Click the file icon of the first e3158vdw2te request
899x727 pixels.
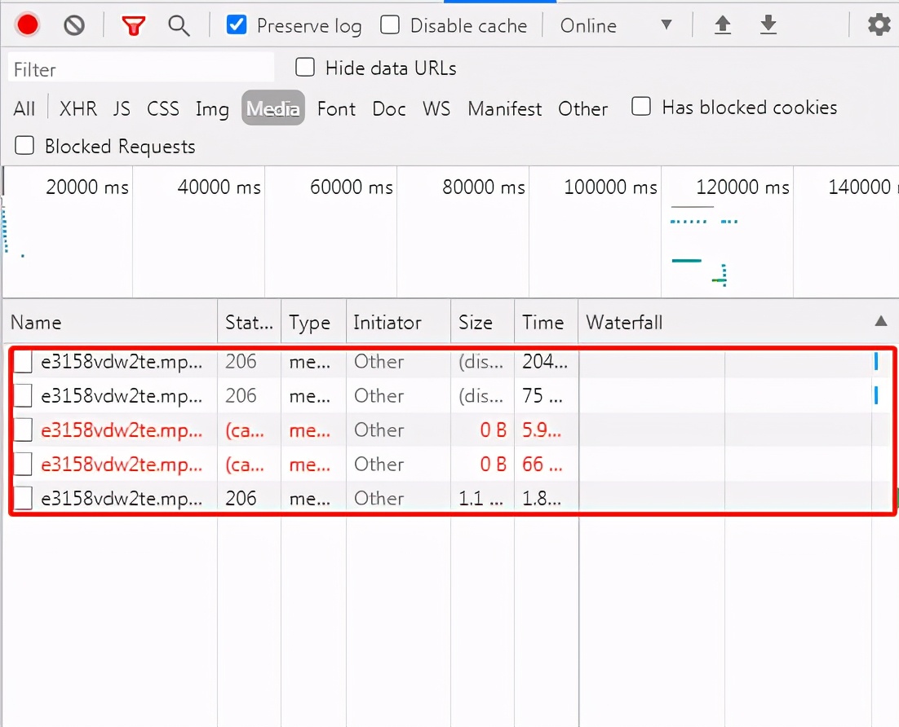click(x=24, y=362)
